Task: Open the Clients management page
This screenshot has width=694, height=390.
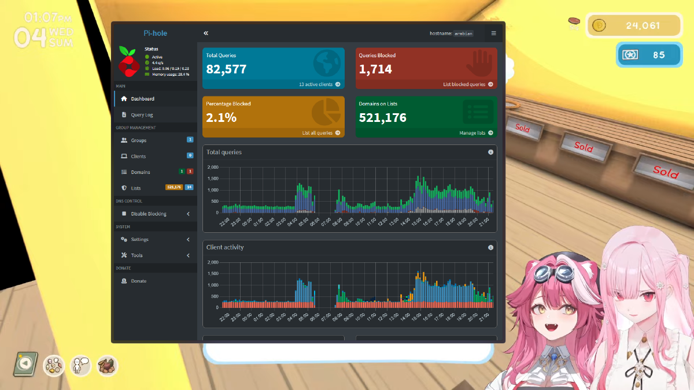Action: (x=138, y=157)
